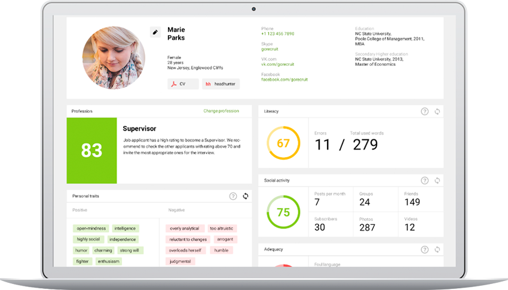The image size is (508, 290).
Task: Click the Change profession link
Action: point(221,111)
